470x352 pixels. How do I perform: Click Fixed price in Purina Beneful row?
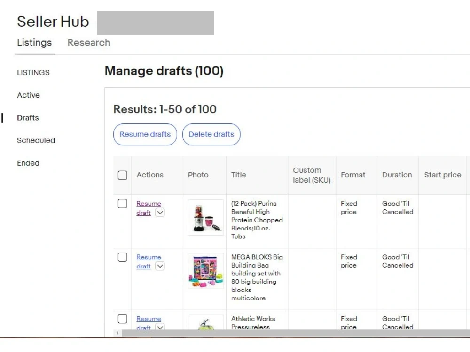[x=349, y=208]
